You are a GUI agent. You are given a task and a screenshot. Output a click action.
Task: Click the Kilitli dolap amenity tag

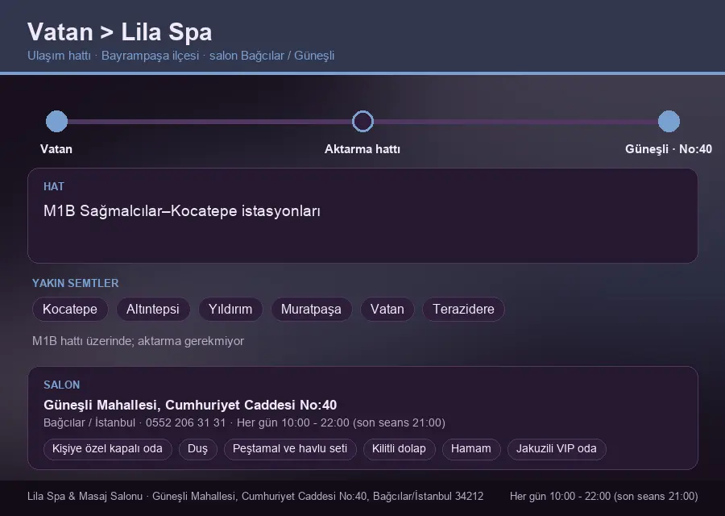click(399, 449)
